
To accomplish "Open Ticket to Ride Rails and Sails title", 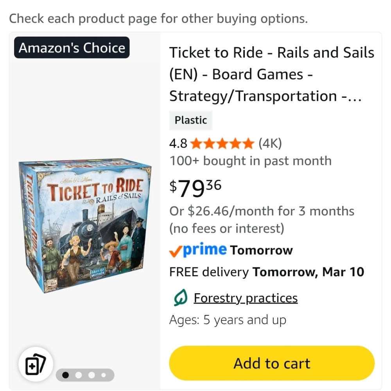I will [272, 74].
